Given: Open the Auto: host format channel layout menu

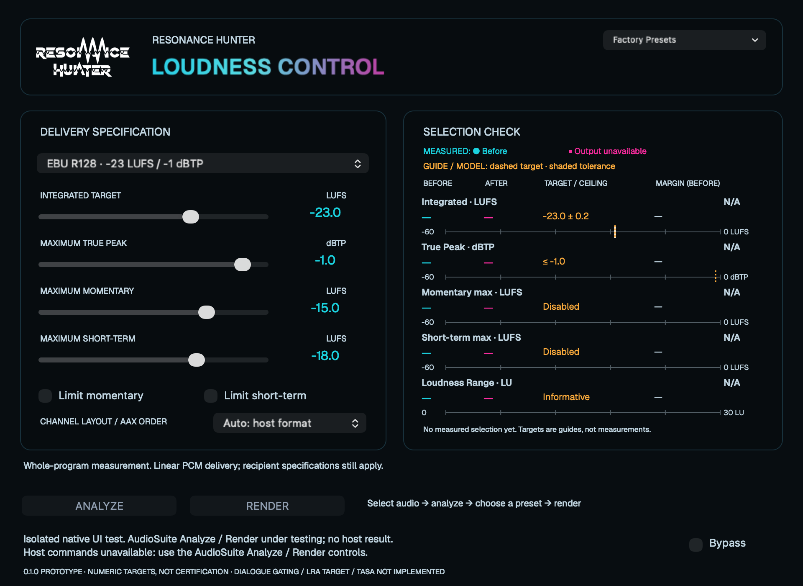Looking at the screenshot, I should (290, 423).
